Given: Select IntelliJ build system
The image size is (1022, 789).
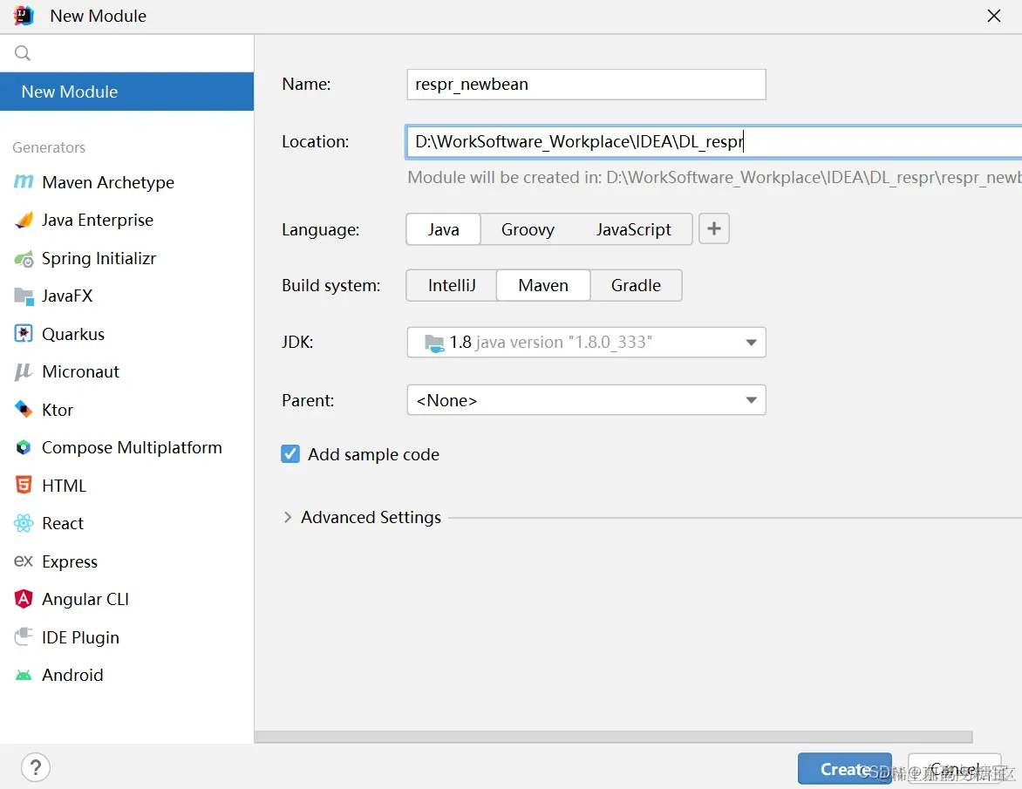Looking at the screenshot, I should pyautogui.click(x=452, y=285).
